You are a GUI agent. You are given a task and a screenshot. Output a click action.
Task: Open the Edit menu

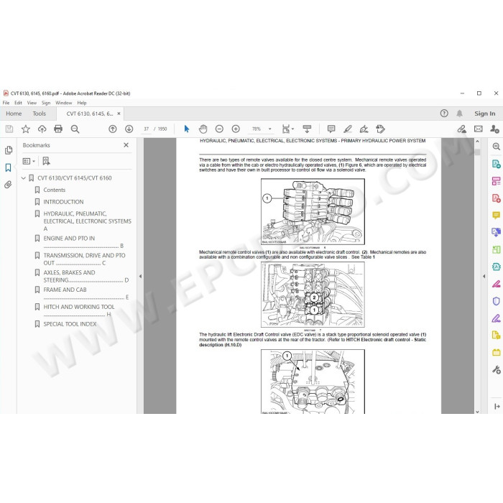tap(18, 103)
